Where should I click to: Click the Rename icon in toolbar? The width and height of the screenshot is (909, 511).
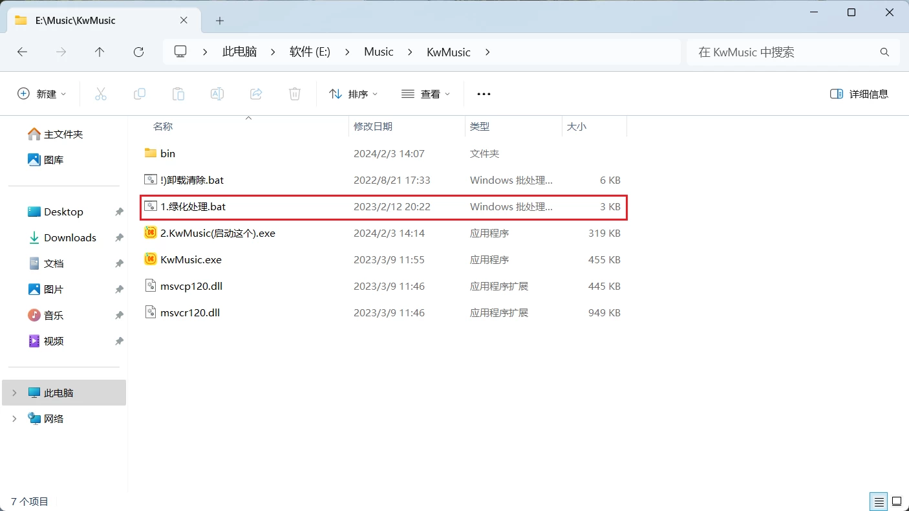click(x=217, y=94)
